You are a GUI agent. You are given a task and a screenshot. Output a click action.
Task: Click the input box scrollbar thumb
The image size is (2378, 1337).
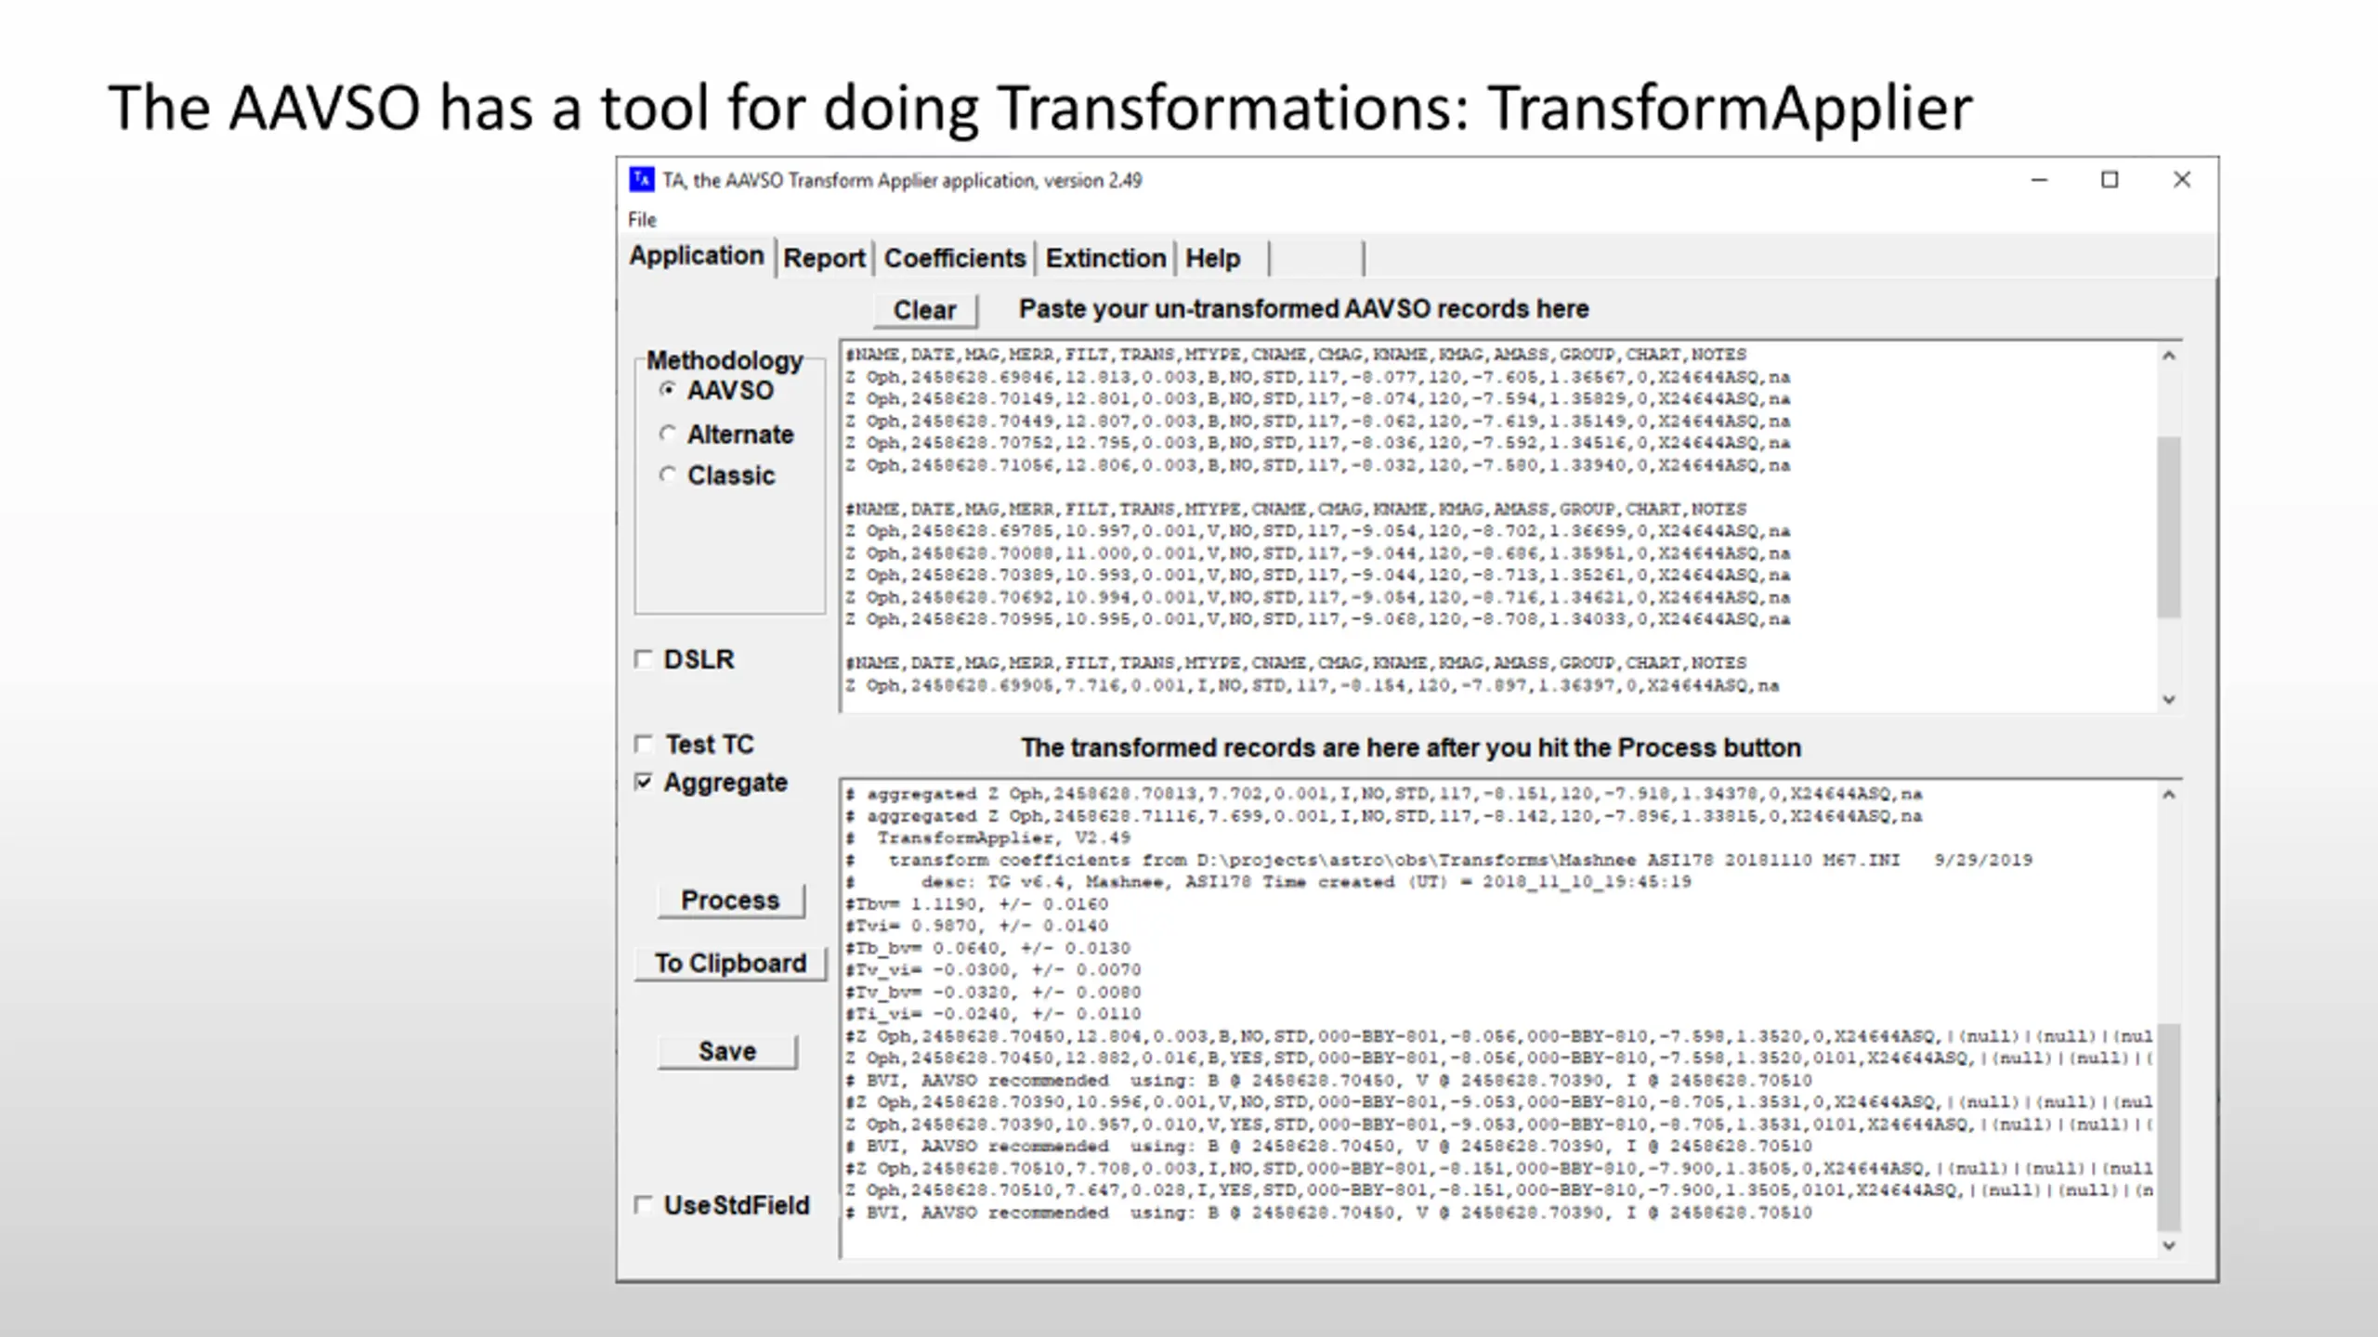(2169, 526)
